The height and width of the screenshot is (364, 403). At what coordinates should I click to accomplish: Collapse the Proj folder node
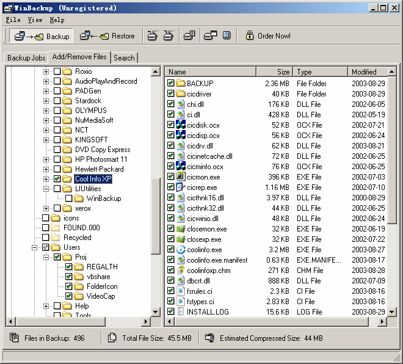click(46, 257)
